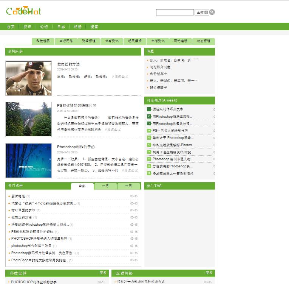Open 图片桂纸 in hot clicks list

coord(18,196)
